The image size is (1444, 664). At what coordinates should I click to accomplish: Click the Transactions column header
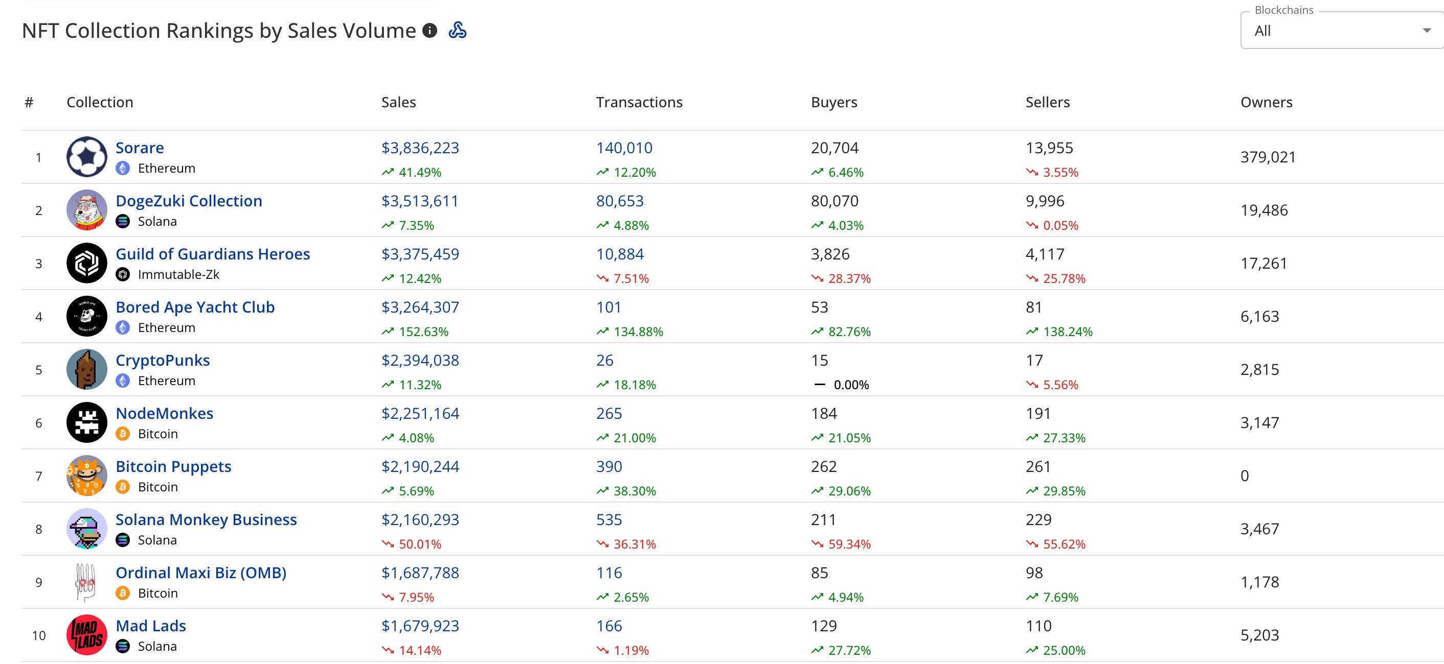pyautogui.click(x=639, y=102)
